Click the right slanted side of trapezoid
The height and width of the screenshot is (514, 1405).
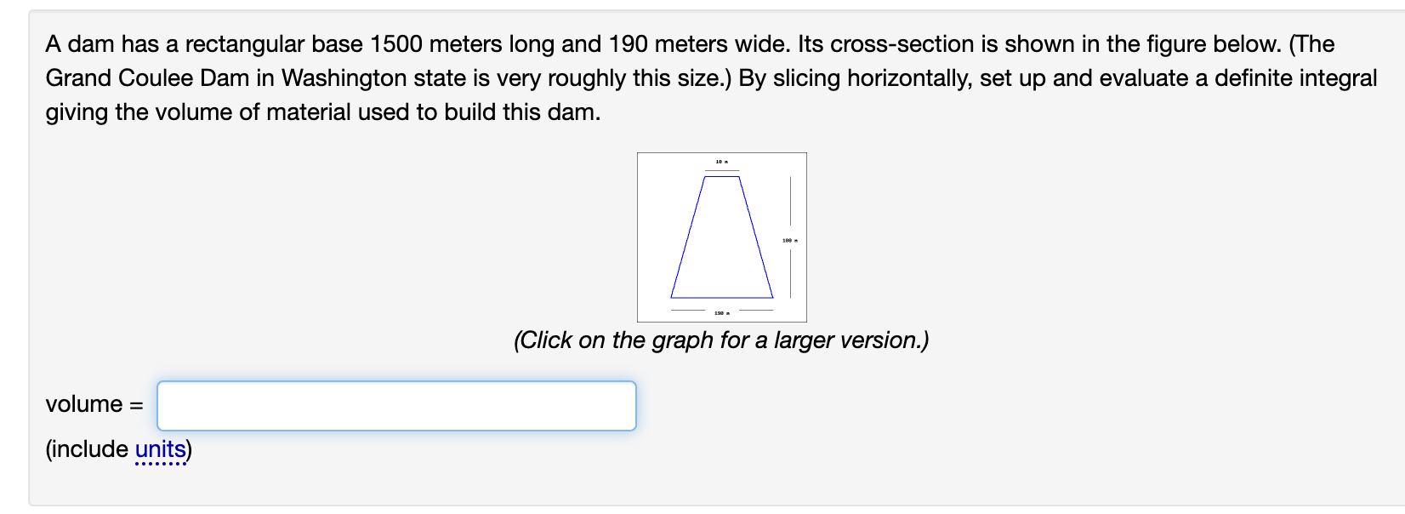(x=756, y=237)
